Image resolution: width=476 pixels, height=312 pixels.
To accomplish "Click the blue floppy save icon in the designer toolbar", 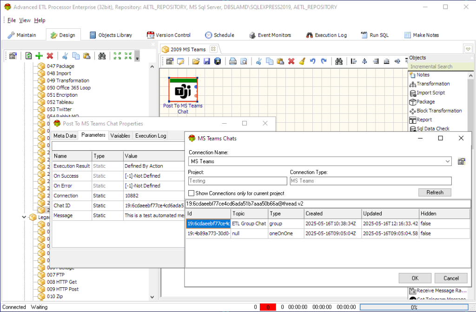I will click(x=207, y=61).
